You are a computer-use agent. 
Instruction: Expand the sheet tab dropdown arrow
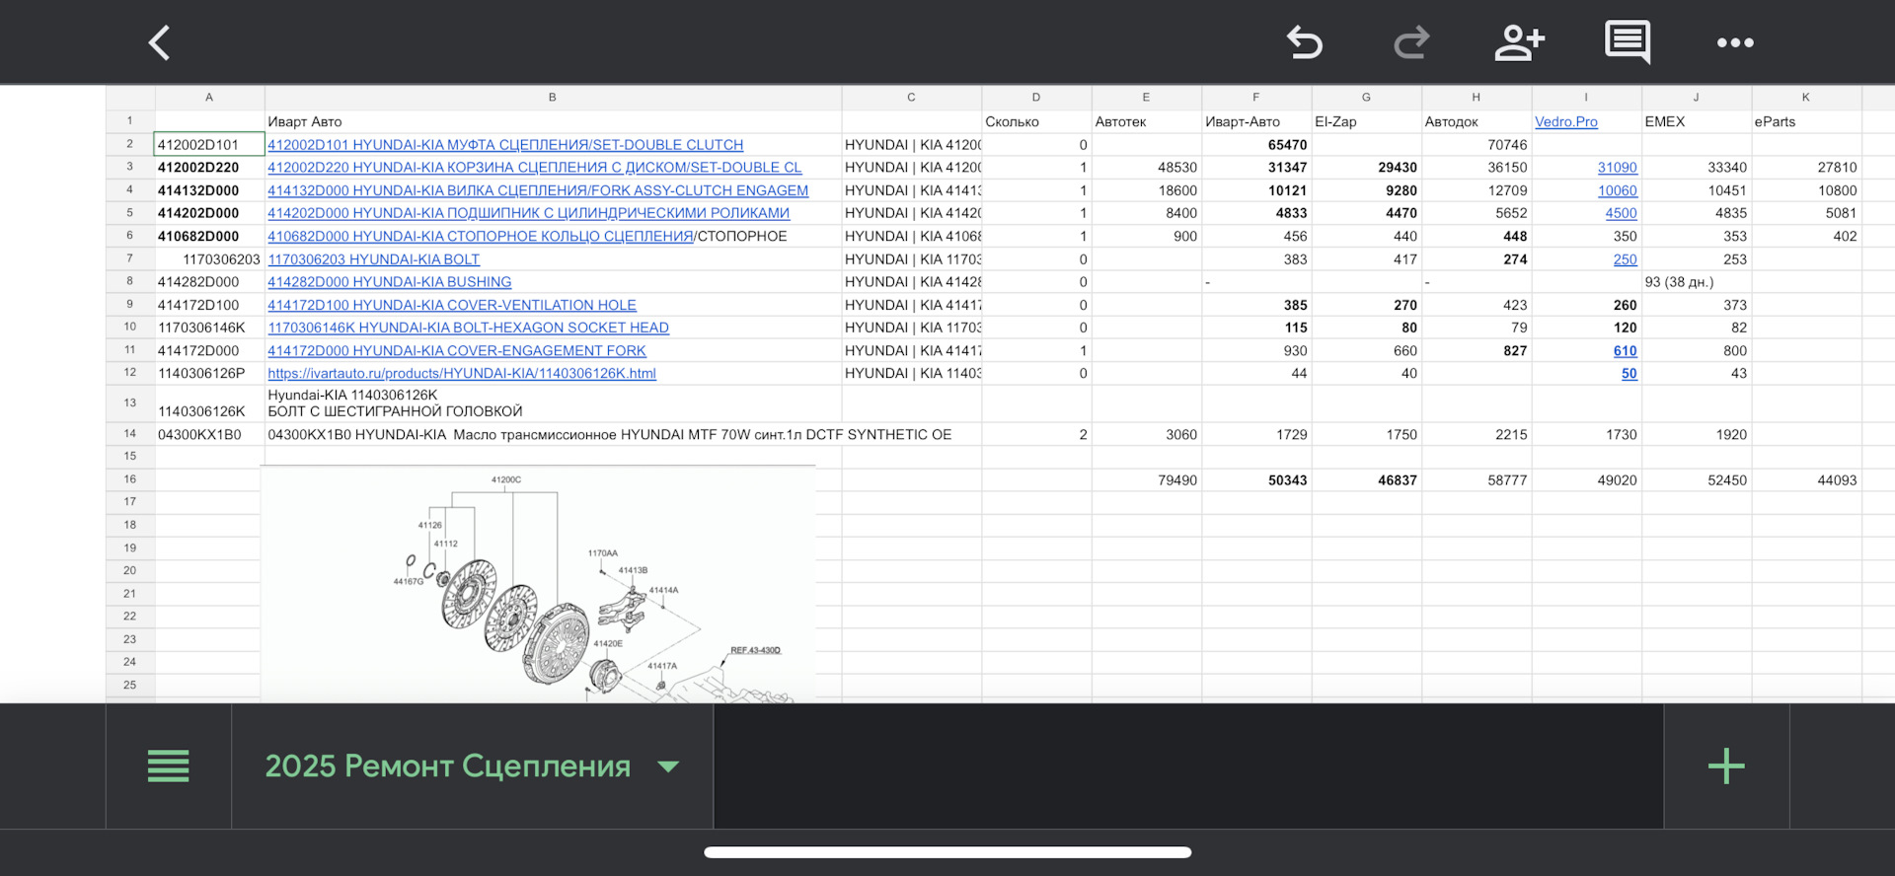point(668,766)
